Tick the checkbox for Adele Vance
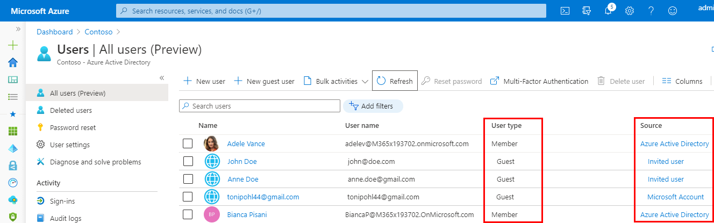Image resolution: width=714 pixels, height=223 pixels. point(187,143)
